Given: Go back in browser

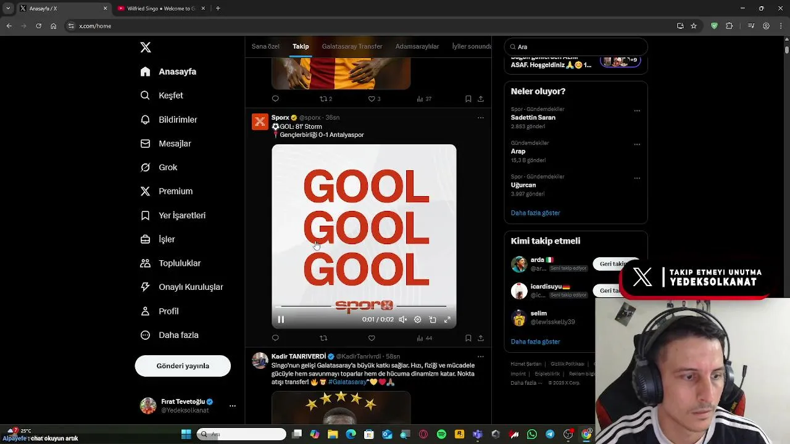Looking at the screenshot, I should click(9, 26).
